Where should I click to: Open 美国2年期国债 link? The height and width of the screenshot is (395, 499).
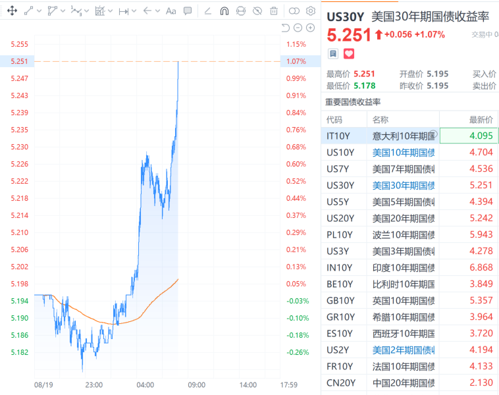(404, 350)
